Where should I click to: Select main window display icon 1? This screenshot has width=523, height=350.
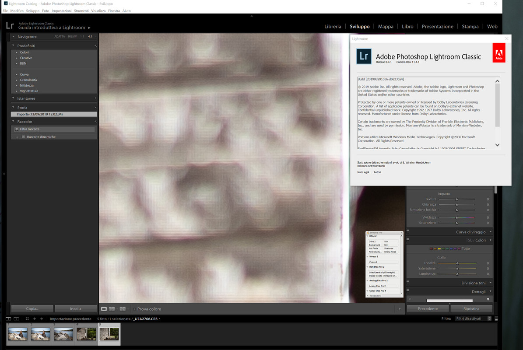(8, 318)
